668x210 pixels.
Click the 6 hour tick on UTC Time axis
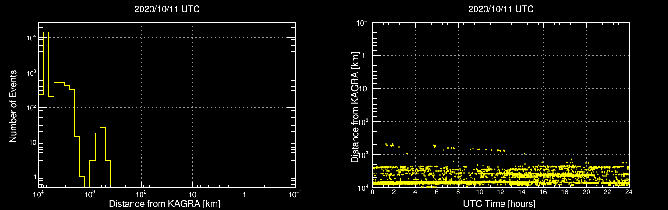pos(437,192)
